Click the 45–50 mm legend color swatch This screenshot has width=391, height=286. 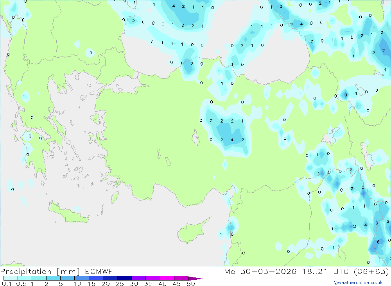click(x=181, y=278)
